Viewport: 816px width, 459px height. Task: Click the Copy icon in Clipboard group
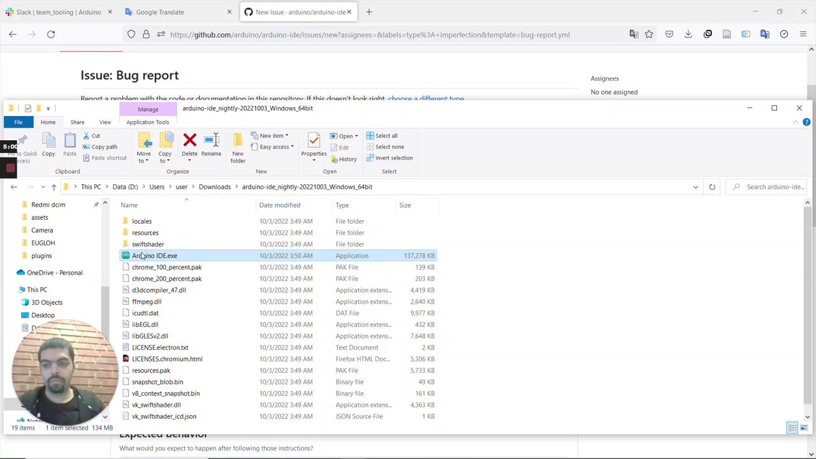48,145
